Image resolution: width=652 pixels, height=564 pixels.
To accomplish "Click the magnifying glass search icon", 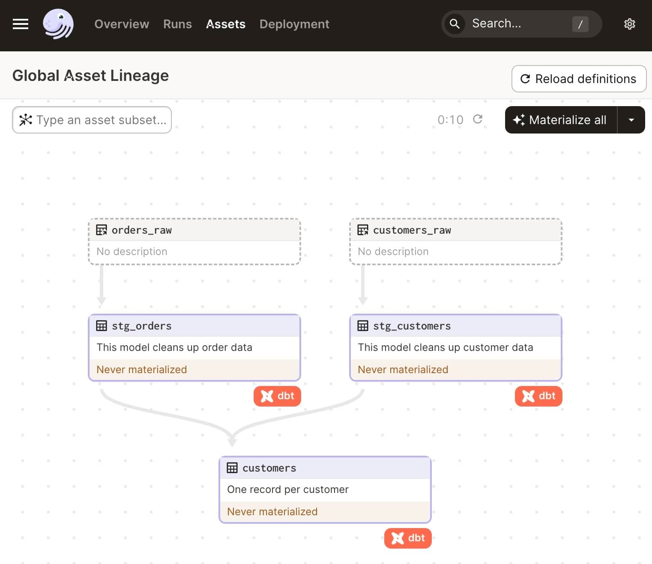I will coord(455,24).
